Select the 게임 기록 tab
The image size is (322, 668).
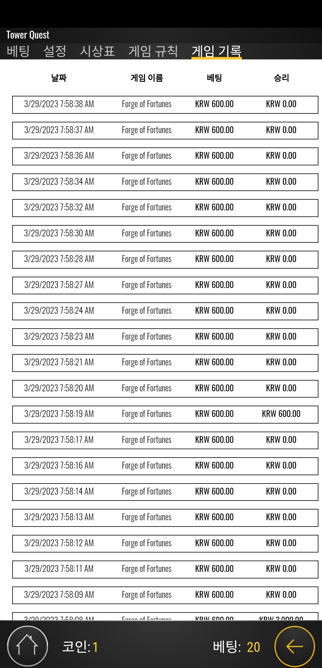[x=216, y=51]
